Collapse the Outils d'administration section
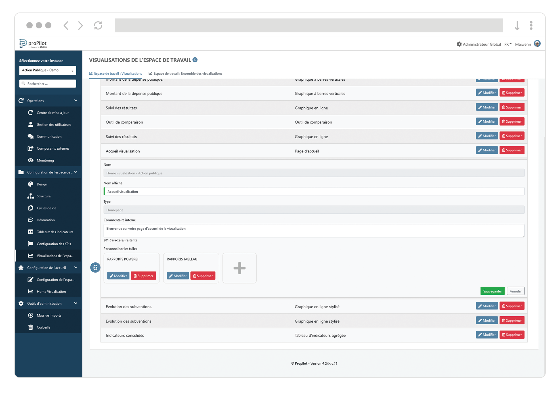The image size is (560, 393). click(x=76, y=303)
